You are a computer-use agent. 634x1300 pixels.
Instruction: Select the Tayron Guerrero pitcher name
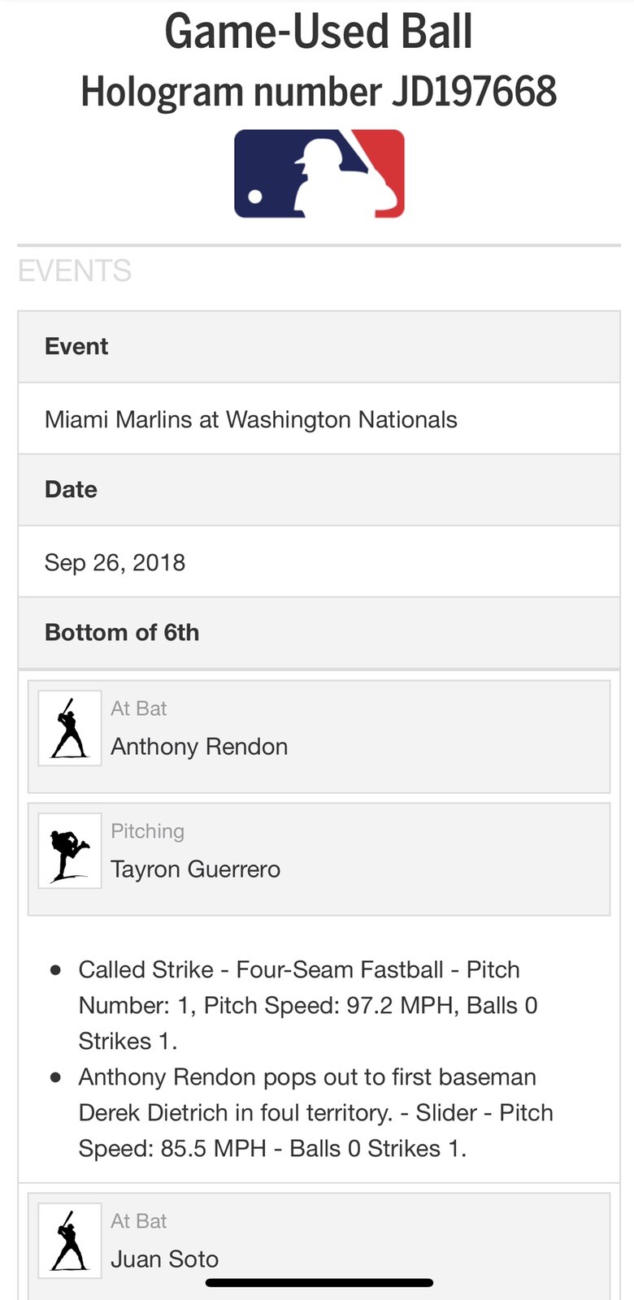click(195, 869)
